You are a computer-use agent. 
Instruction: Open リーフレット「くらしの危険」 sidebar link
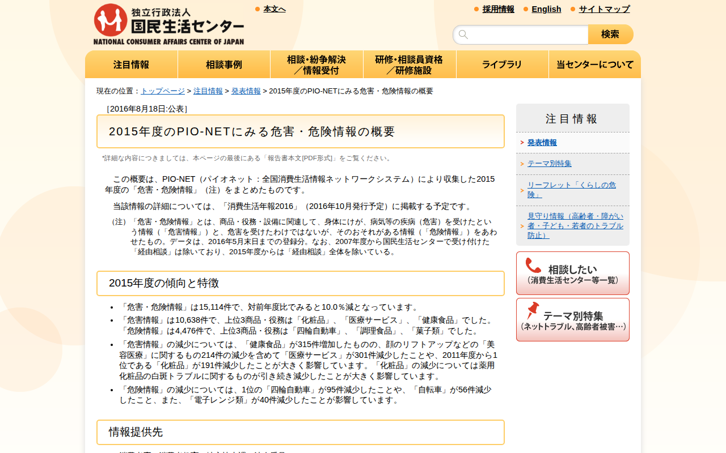572,190
